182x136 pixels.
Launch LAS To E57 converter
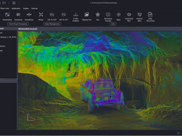(63, 17)
